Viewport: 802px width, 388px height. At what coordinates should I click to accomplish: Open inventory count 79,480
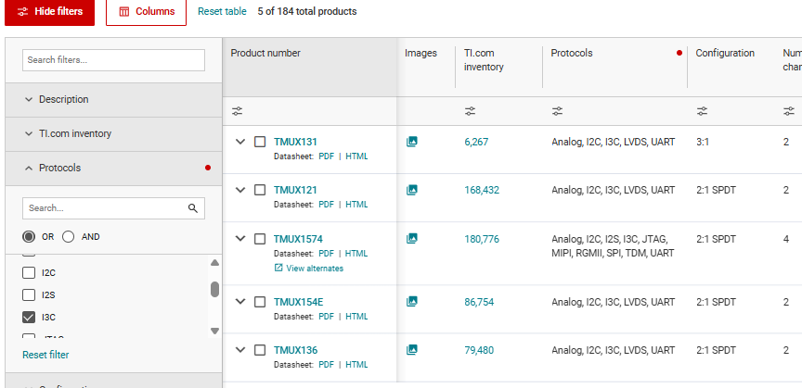[x=479, y=350]
